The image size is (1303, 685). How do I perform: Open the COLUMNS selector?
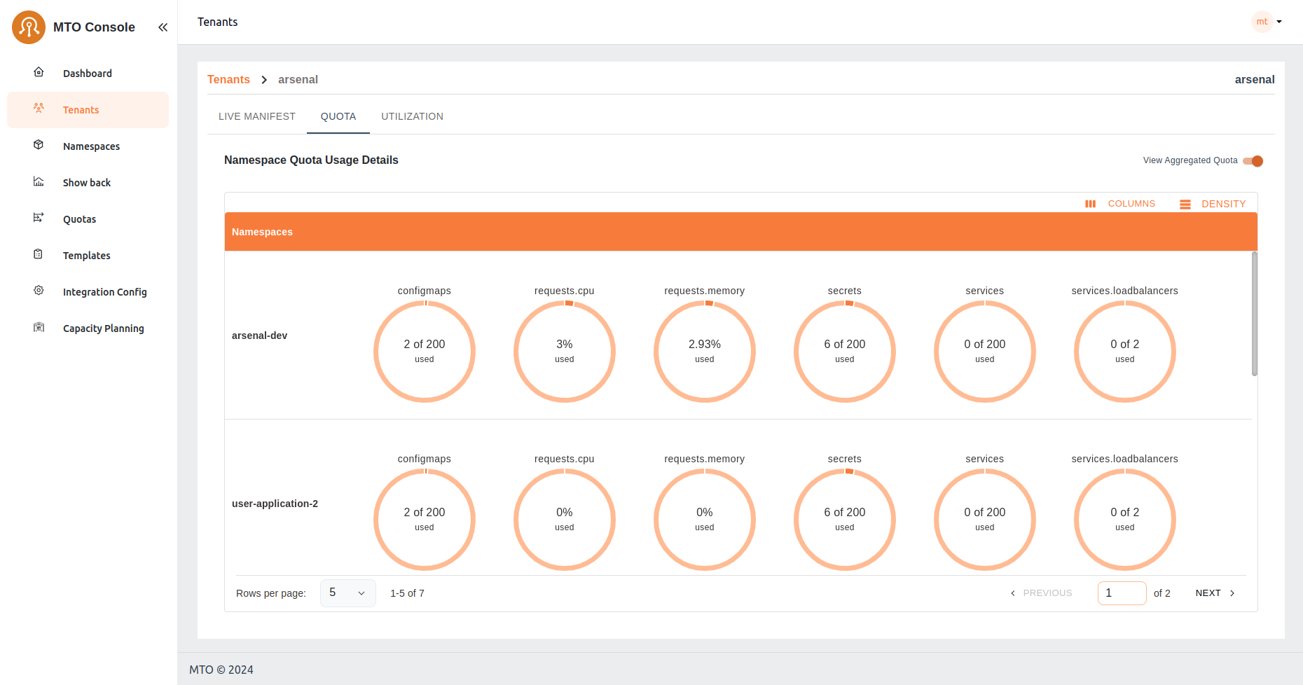point(1120,204)
